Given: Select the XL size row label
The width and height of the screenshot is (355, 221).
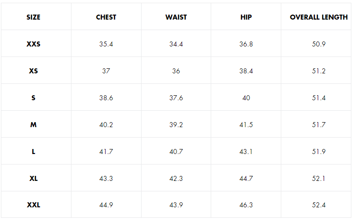Looking at the screenshot, I should (x=33, y=179).
